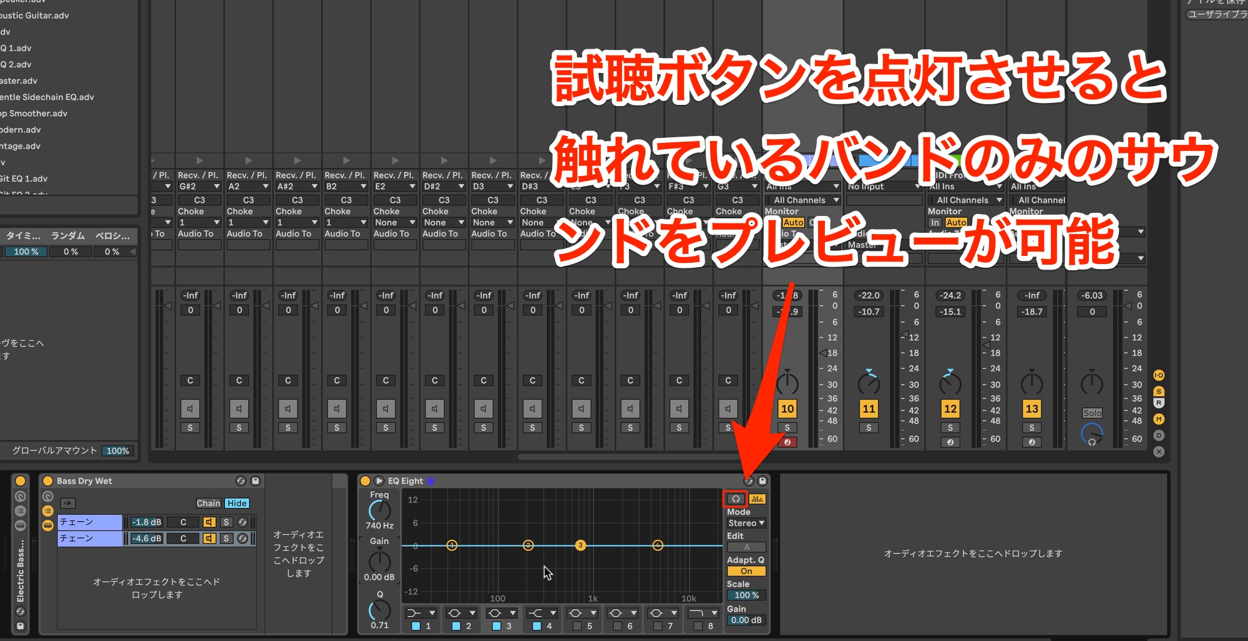Toggle chain list view in Bass Dry Wet
Screen dimensions: 1248x641
pyautogui.click(x=48, y=511)
